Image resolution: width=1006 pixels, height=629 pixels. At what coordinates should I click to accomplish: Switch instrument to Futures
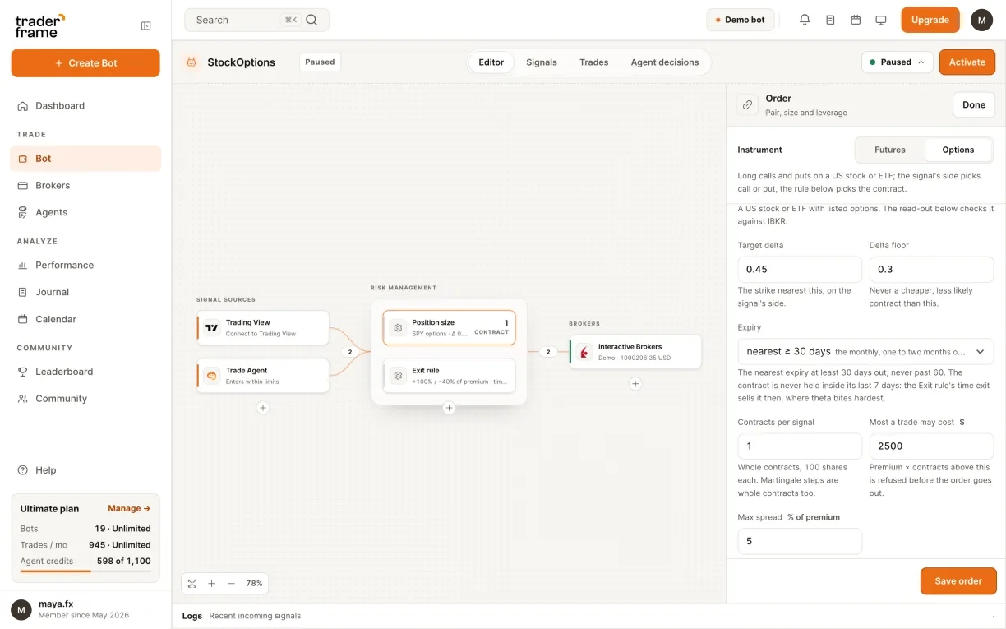point(890,150)
